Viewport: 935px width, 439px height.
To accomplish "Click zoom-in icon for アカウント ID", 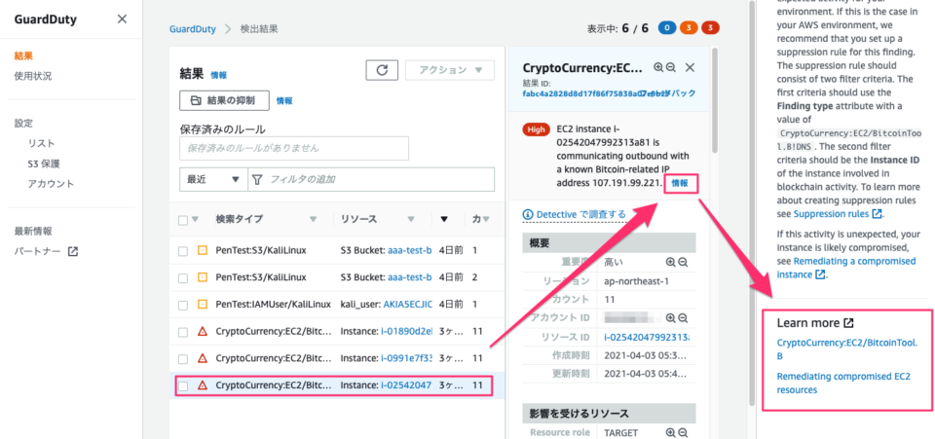I will coord(671,318).
